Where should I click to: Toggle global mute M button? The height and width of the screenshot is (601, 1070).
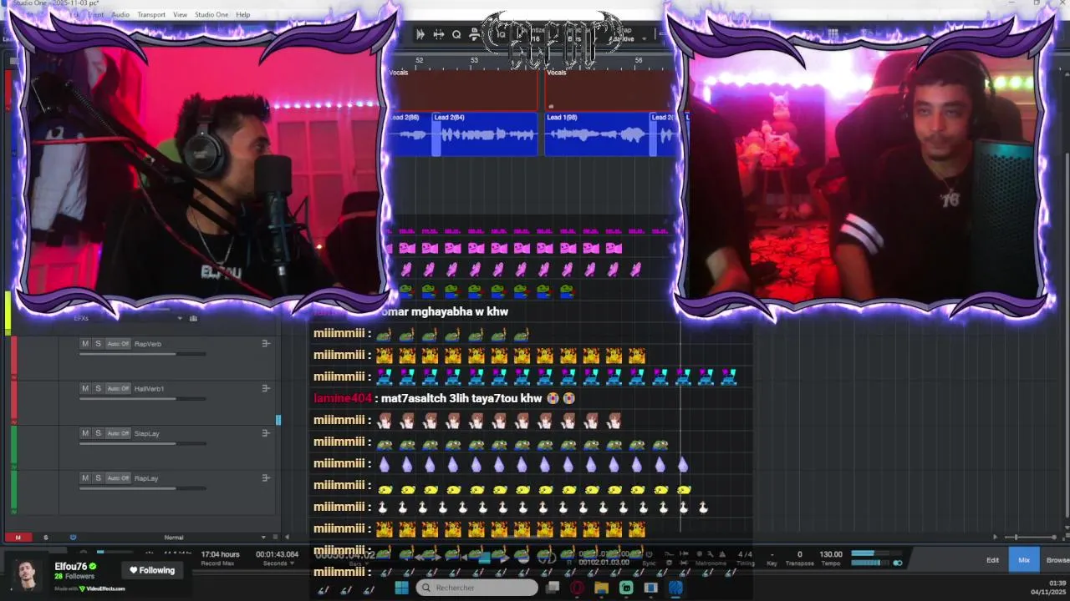tap(18, 538)
